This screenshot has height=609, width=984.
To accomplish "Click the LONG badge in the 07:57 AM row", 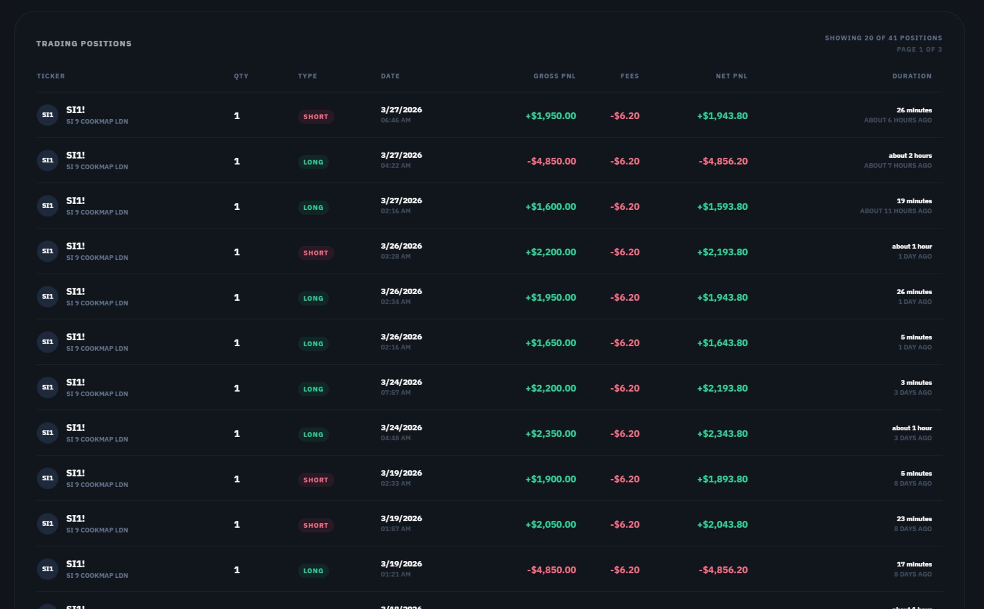I will [x=313, y=389].
